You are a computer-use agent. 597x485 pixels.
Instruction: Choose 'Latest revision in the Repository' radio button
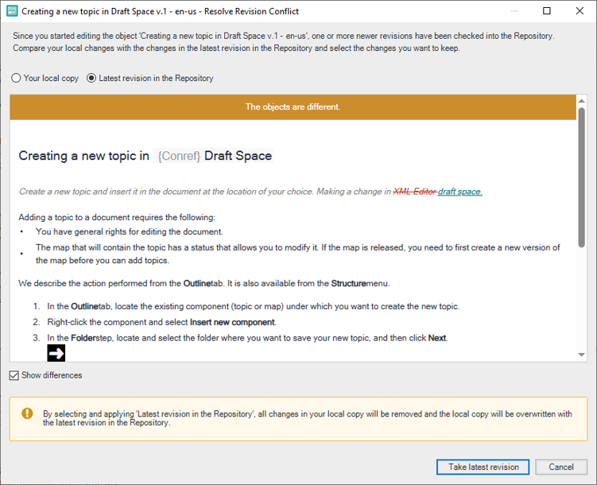point(91,79)
